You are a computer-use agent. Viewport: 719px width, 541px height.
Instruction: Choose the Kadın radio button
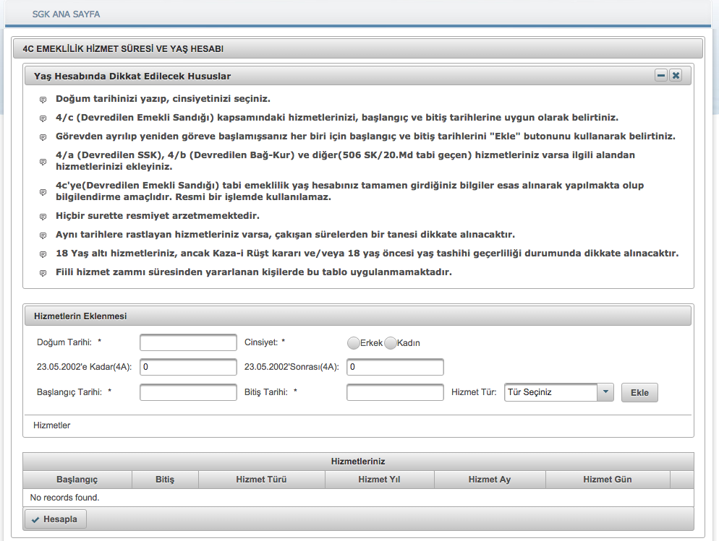point(391,343)
